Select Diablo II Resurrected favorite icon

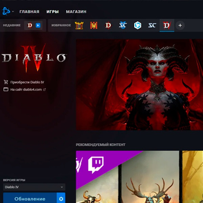[x=79, y=25]
